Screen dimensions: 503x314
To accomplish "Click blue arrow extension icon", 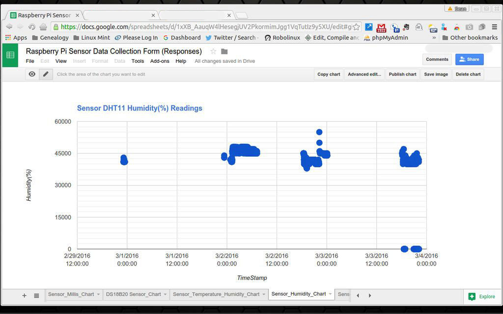I will pyautogui.click(x=369, y=27).
